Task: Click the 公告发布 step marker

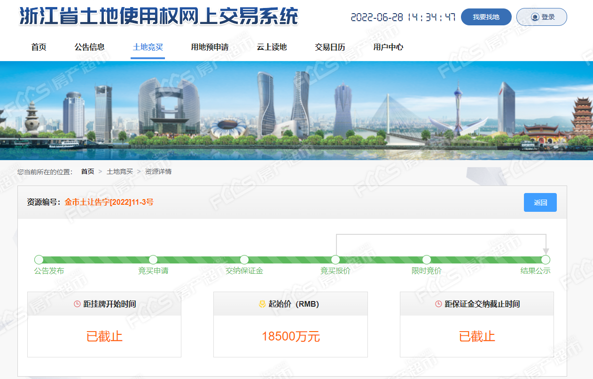Action: point(39,260)
